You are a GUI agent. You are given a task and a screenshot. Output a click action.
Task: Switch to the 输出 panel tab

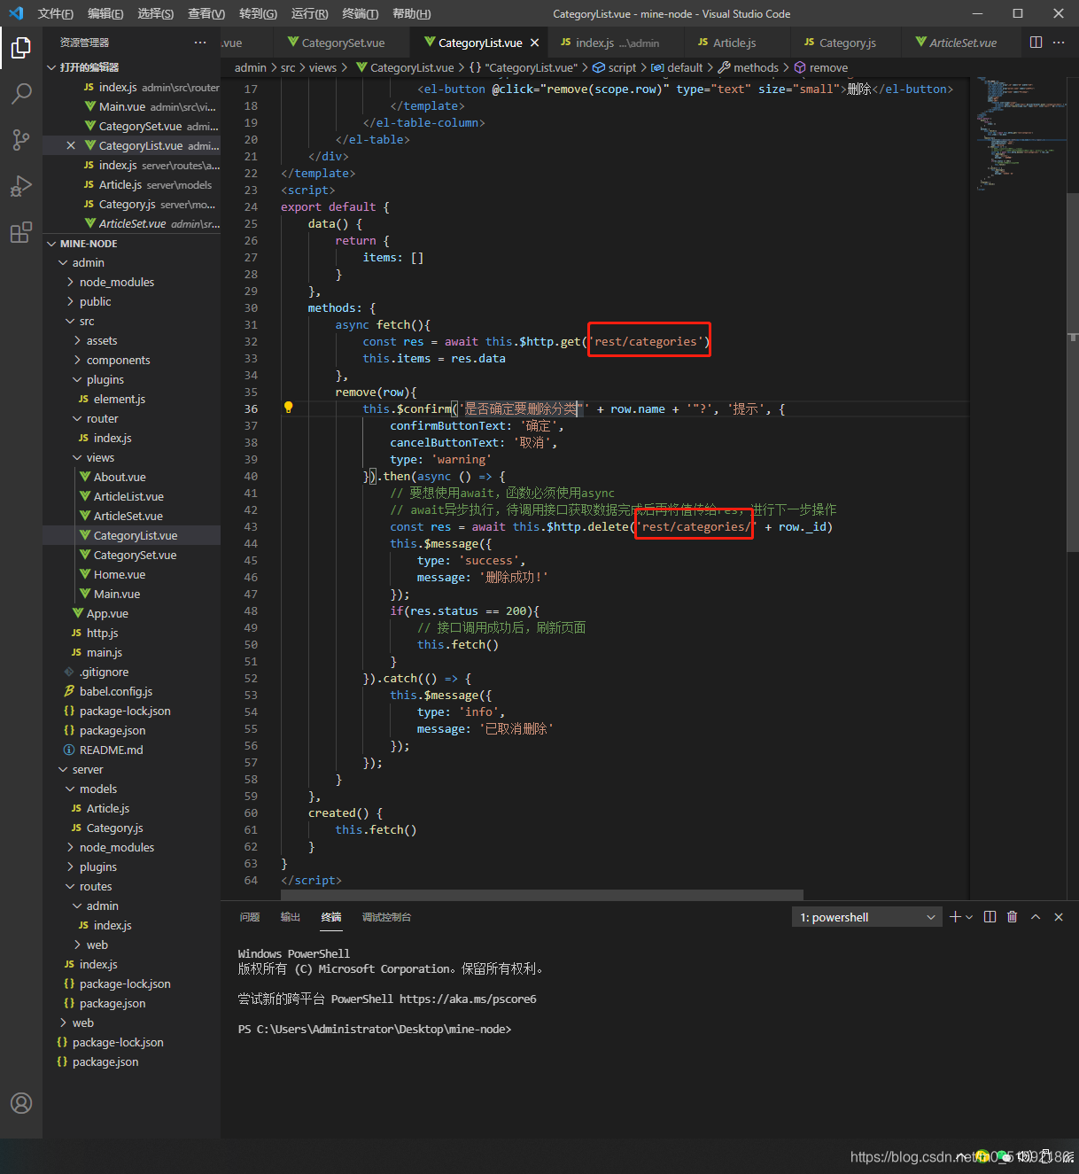point(291,917)
